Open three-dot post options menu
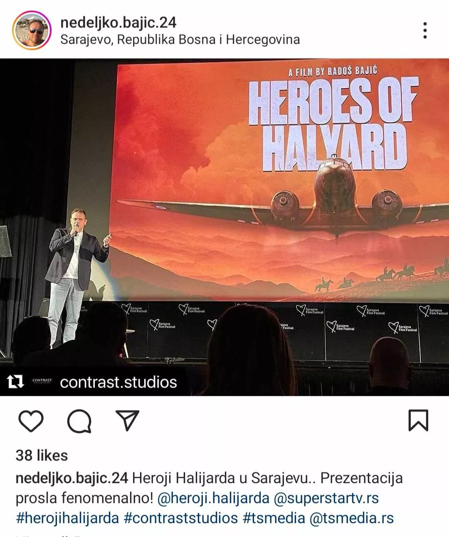Viewport: 449px width, 537px height. tap(424, 30)
